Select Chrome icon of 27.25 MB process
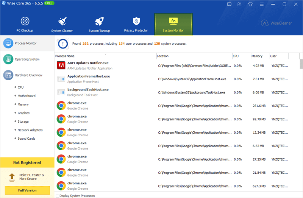The height and width of the screenshot is (198, 303). point(61,159)
